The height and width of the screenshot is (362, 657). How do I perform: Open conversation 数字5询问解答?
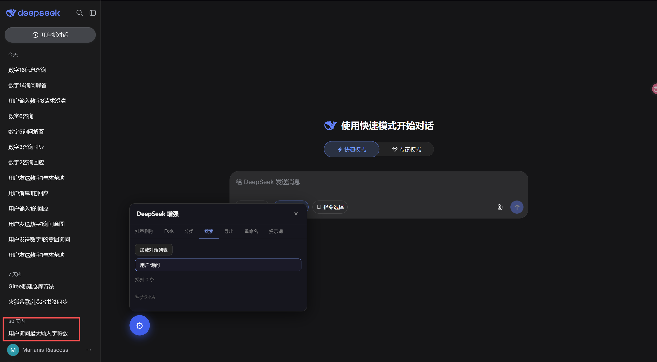(26, 132)
